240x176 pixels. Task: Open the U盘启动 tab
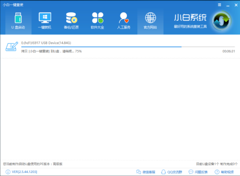18,21
